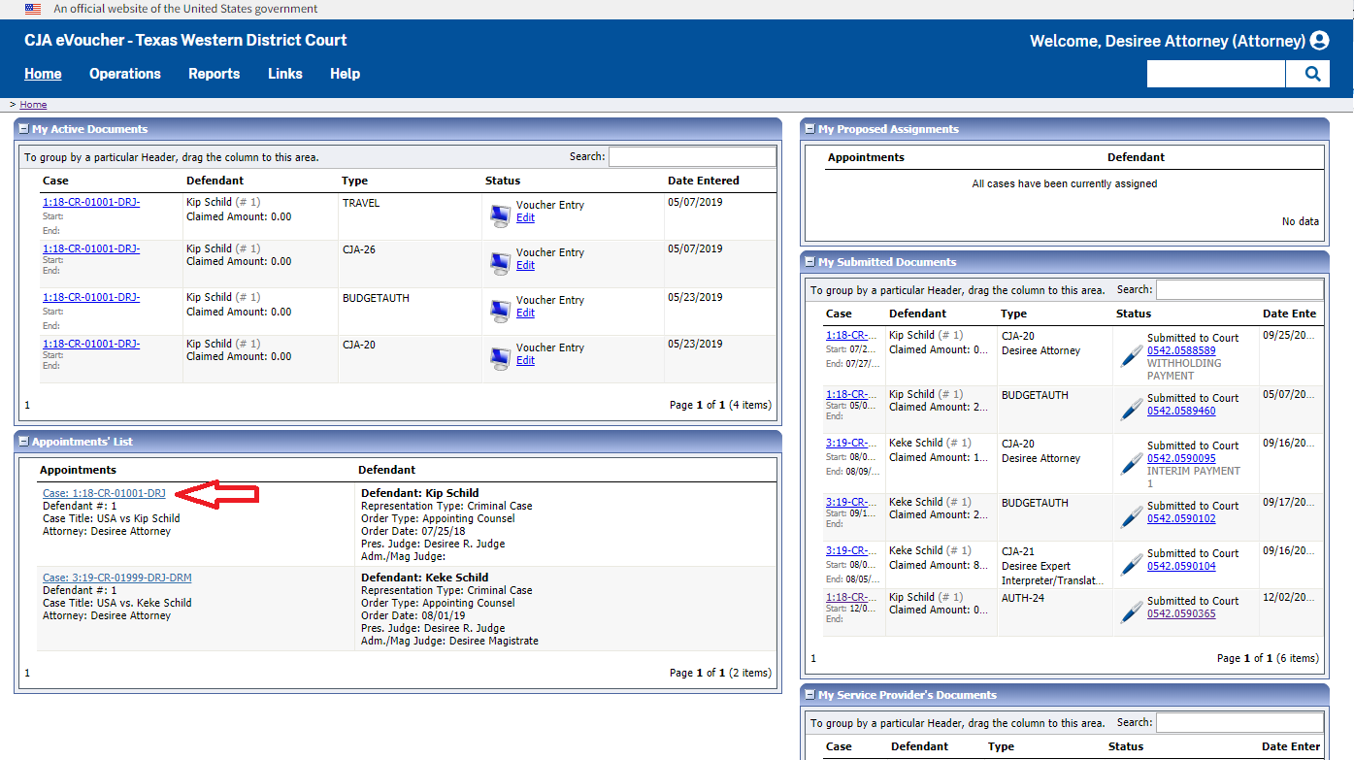
Task: Open submitted voucher link 0542.0590365
Action: tap(1181, 614)
